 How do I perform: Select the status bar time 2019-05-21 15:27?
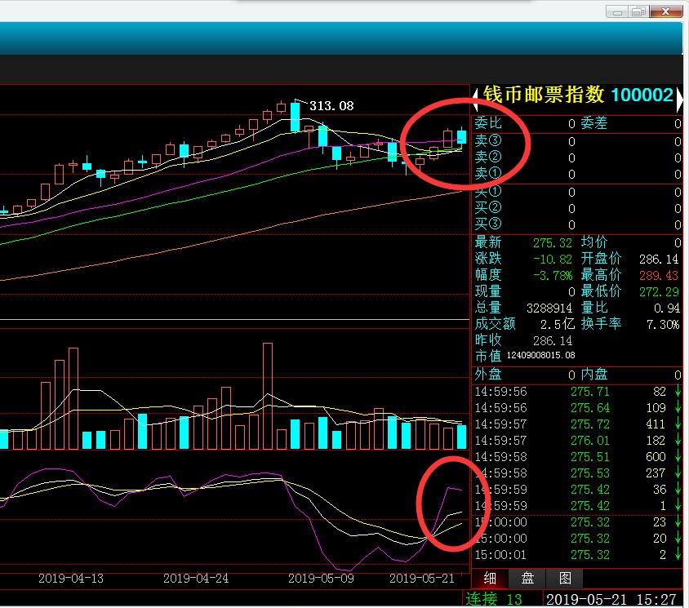(x=611, y=600)
